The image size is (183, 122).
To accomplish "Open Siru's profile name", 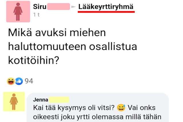I will 40,7.
